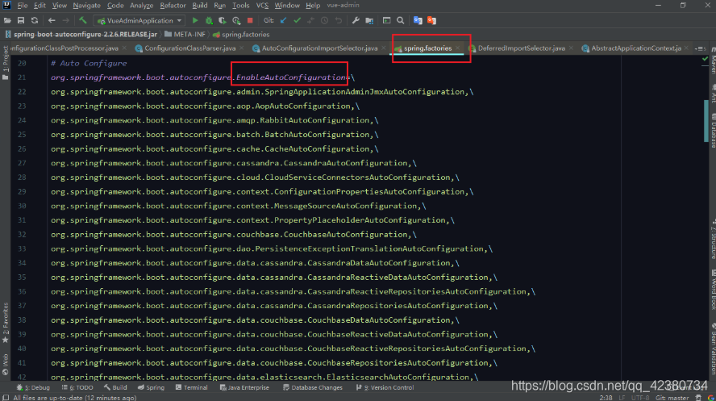The image size is (716, 401).
Task: Open the Terminal tool window
Action: 191,387
